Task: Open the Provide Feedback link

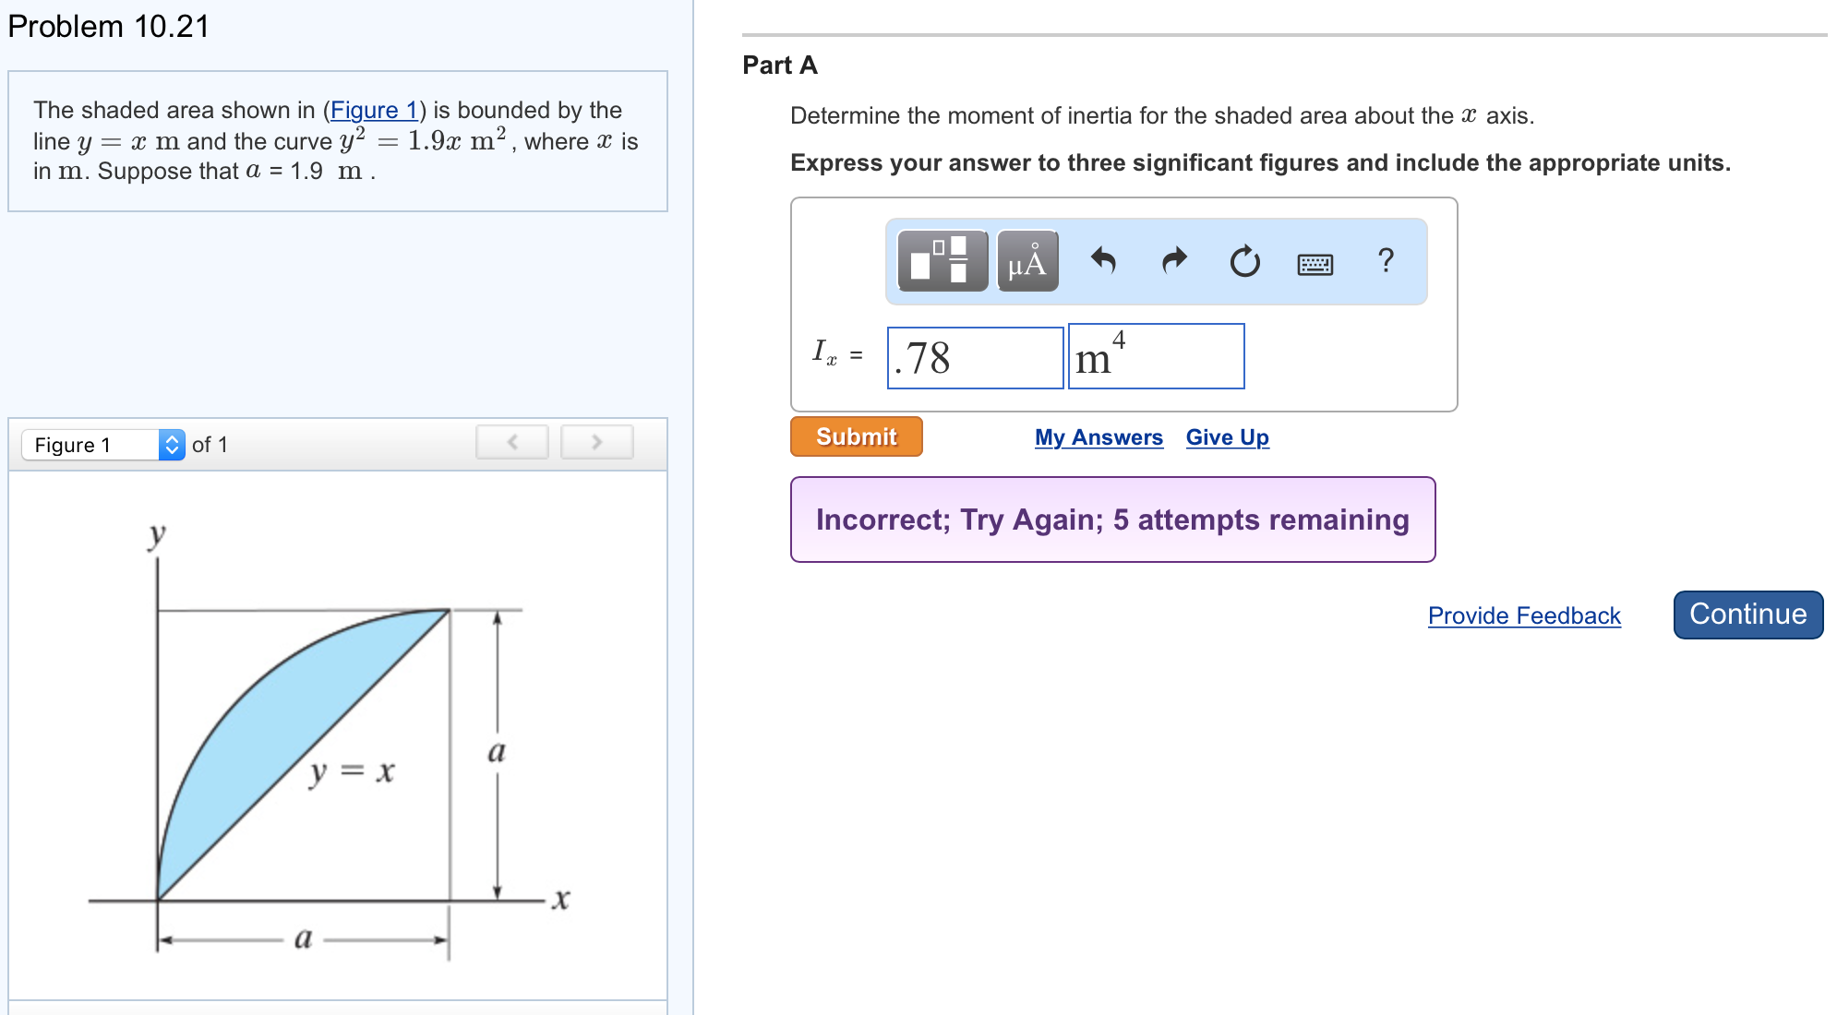Action: (x=1523, y=615)
